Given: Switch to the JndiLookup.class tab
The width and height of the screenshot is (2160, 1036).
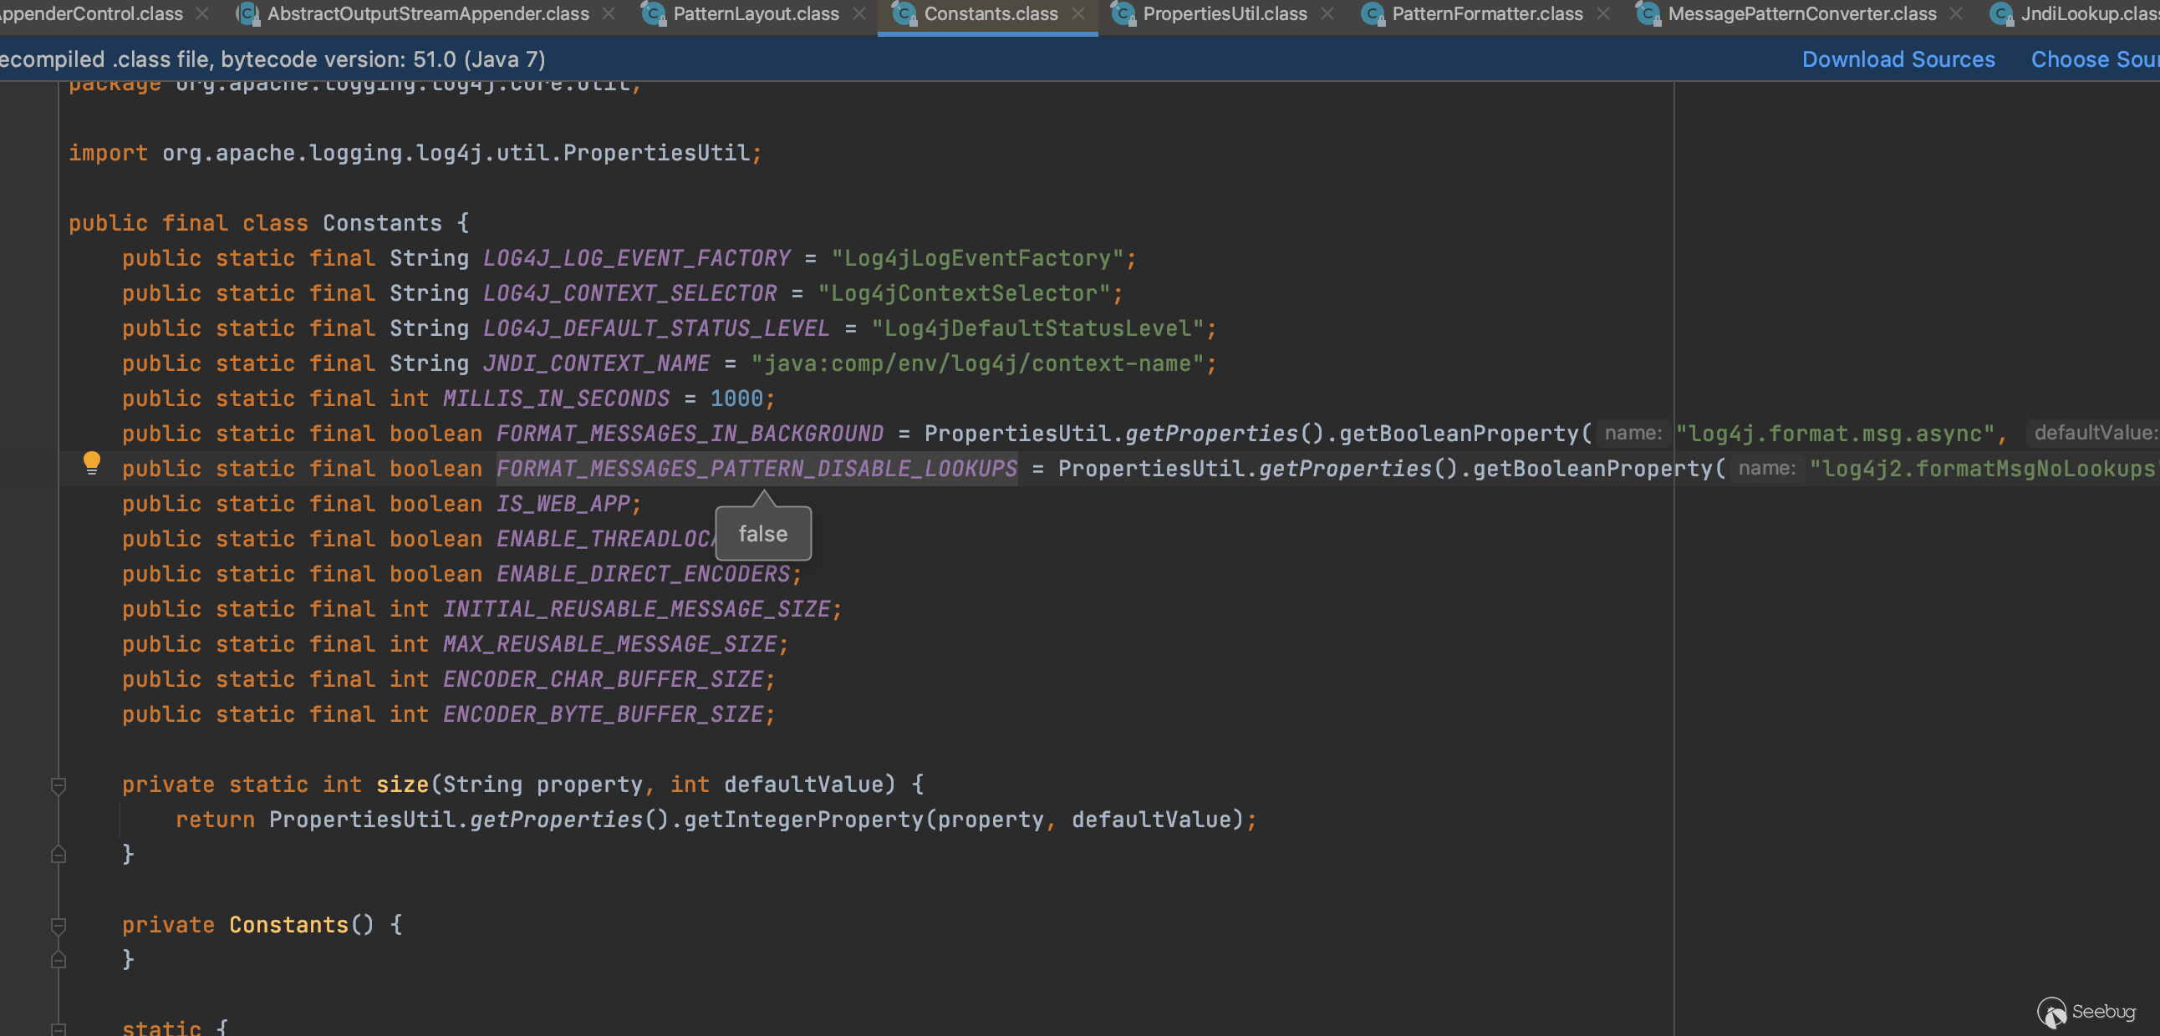Looking at the screenshot, I should 2088,14.
